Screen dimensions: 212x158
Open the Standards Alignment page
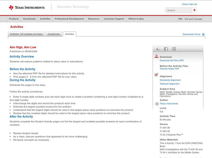click(169, 80)
